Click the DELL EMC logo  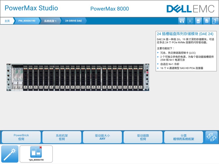[x=190, y=9]
